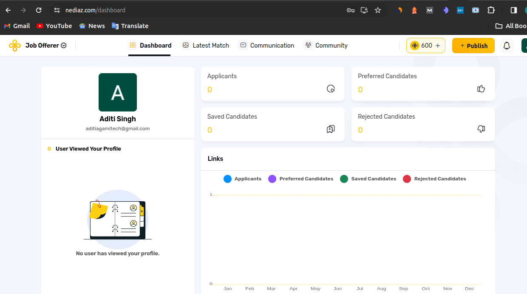
Task: Reload the page
Action: pos(39,10)
